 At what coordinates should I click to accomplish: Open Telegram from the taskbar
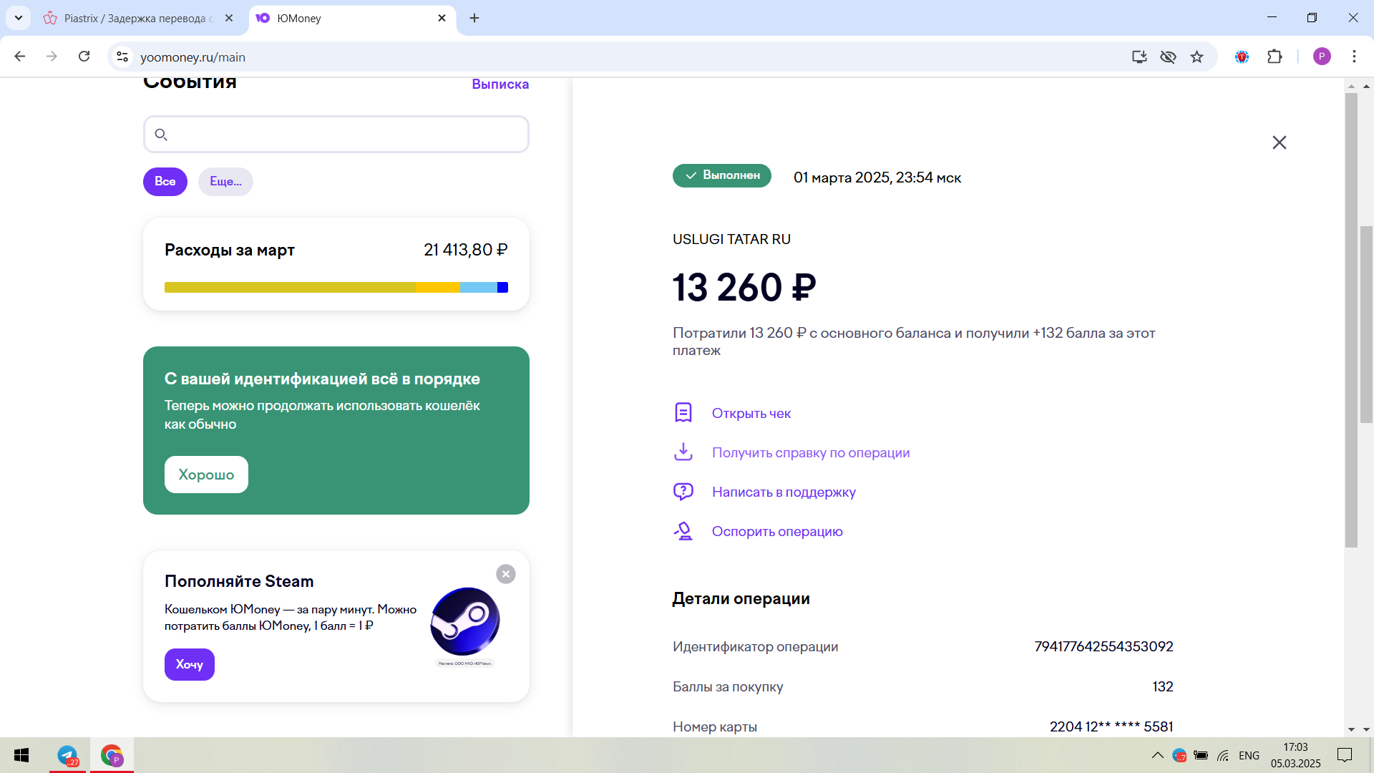click(67, 755)
